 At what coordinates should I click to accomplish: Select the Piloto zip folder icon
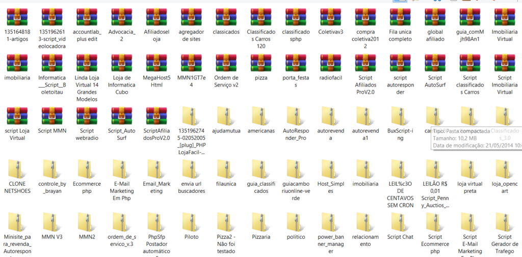tap(191, 222)
